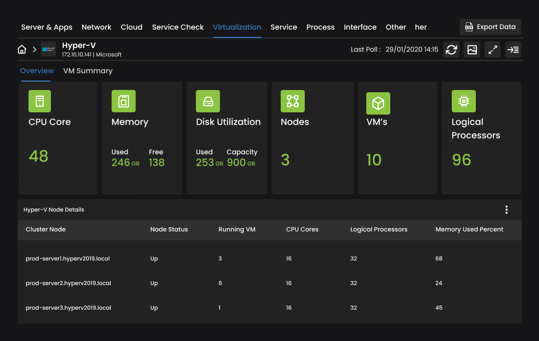The width and height of the screenshot is (539, 341).
Task: Select prod-server2.hyperv2019.local row
Action: (x=269, y=283)
